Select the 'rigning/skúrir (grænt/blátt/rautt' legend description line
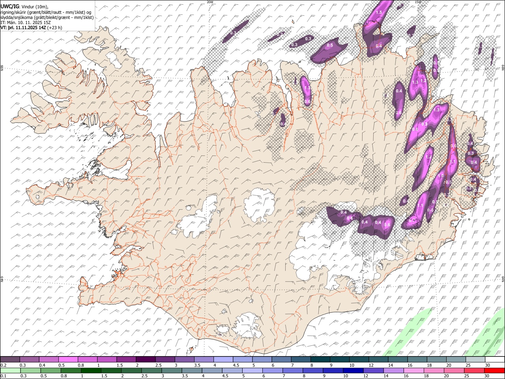This screenshot has width=505, height=379. pos(46,12)
